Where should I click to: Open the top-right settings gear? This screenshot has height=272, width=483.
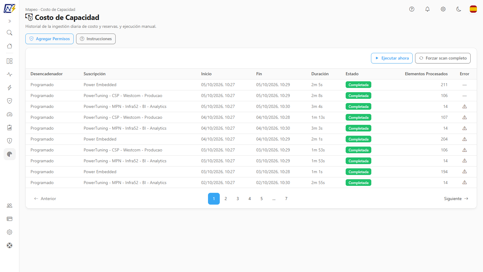443,9
